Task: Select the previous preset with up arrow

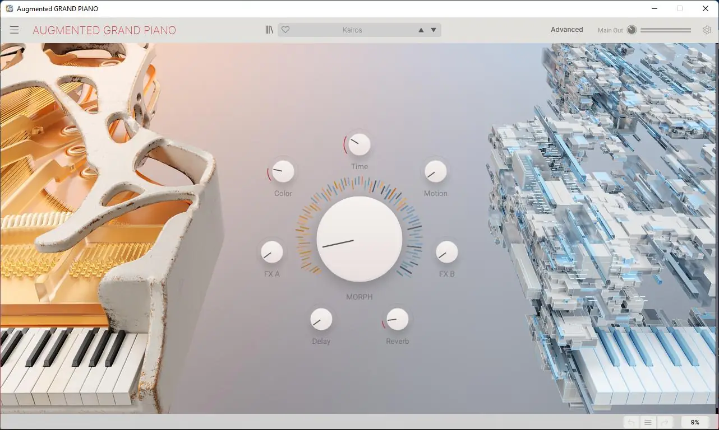Action: coord(421,30)
